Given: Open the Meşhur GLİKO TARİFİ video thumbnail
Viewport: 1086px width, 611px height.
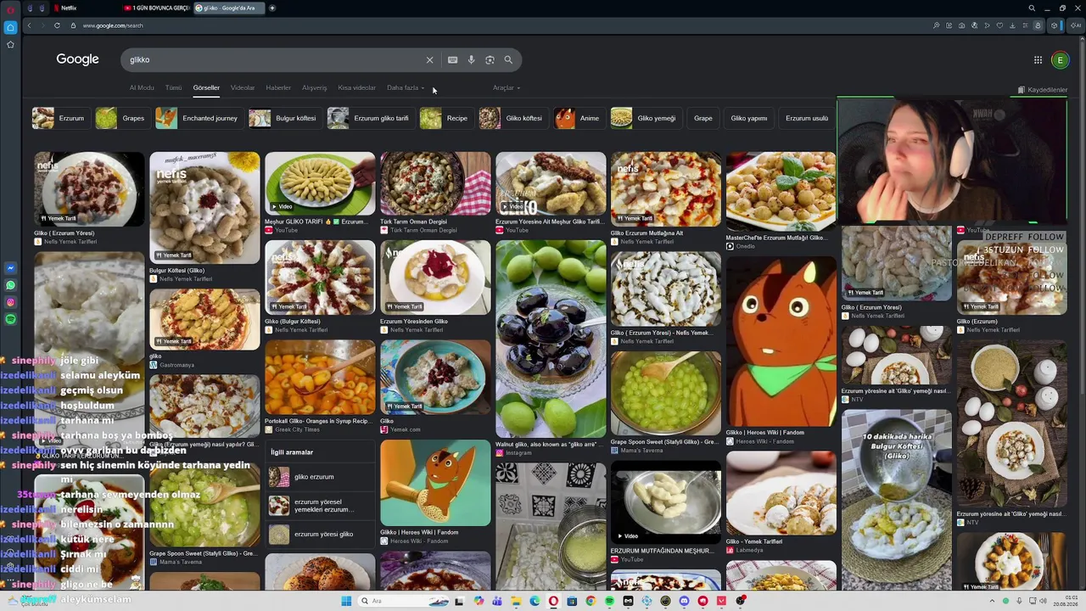Looking at the screenshot, I should pyautogui.click(x=320, y=183).
